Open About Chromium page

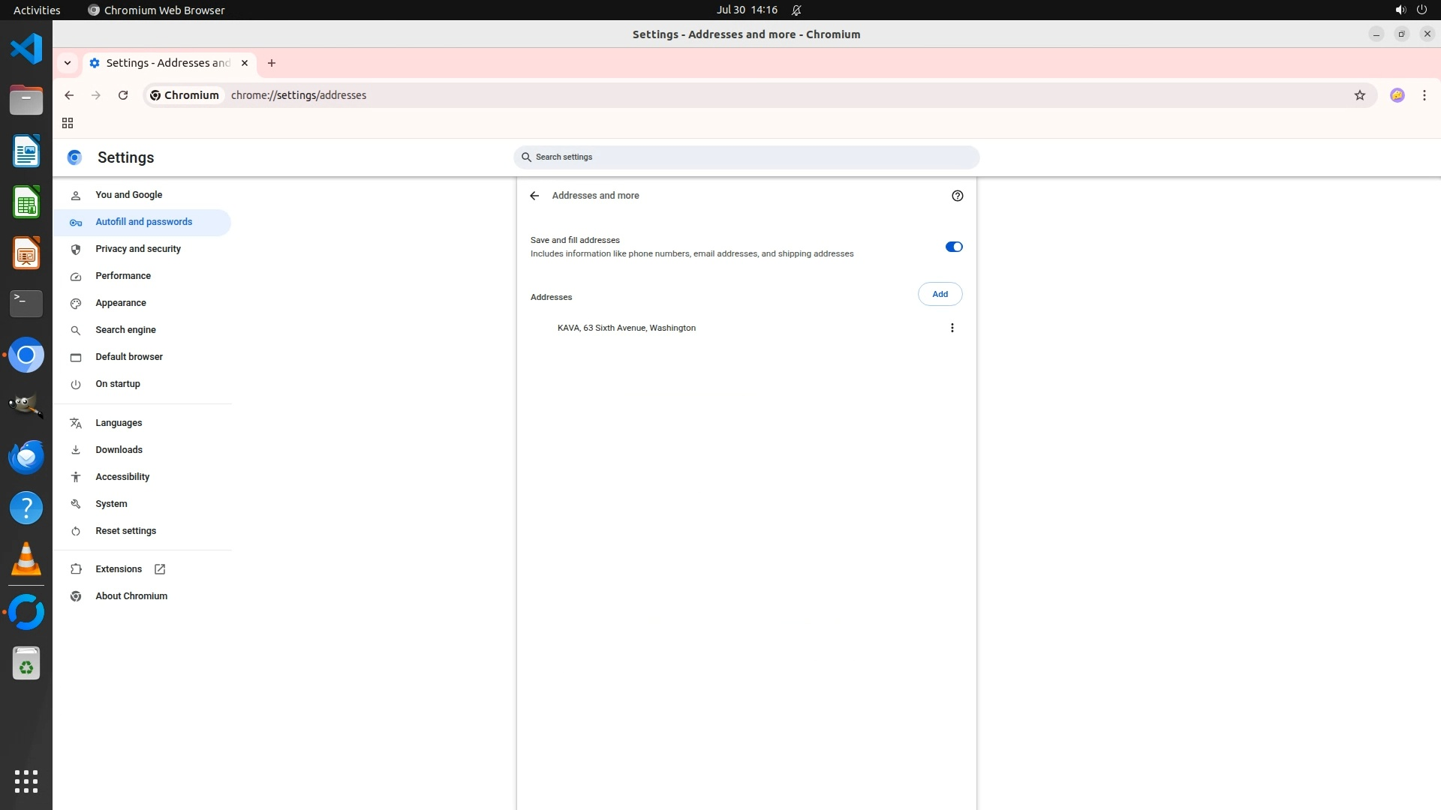pyautogui.click(x=131, y=596)
